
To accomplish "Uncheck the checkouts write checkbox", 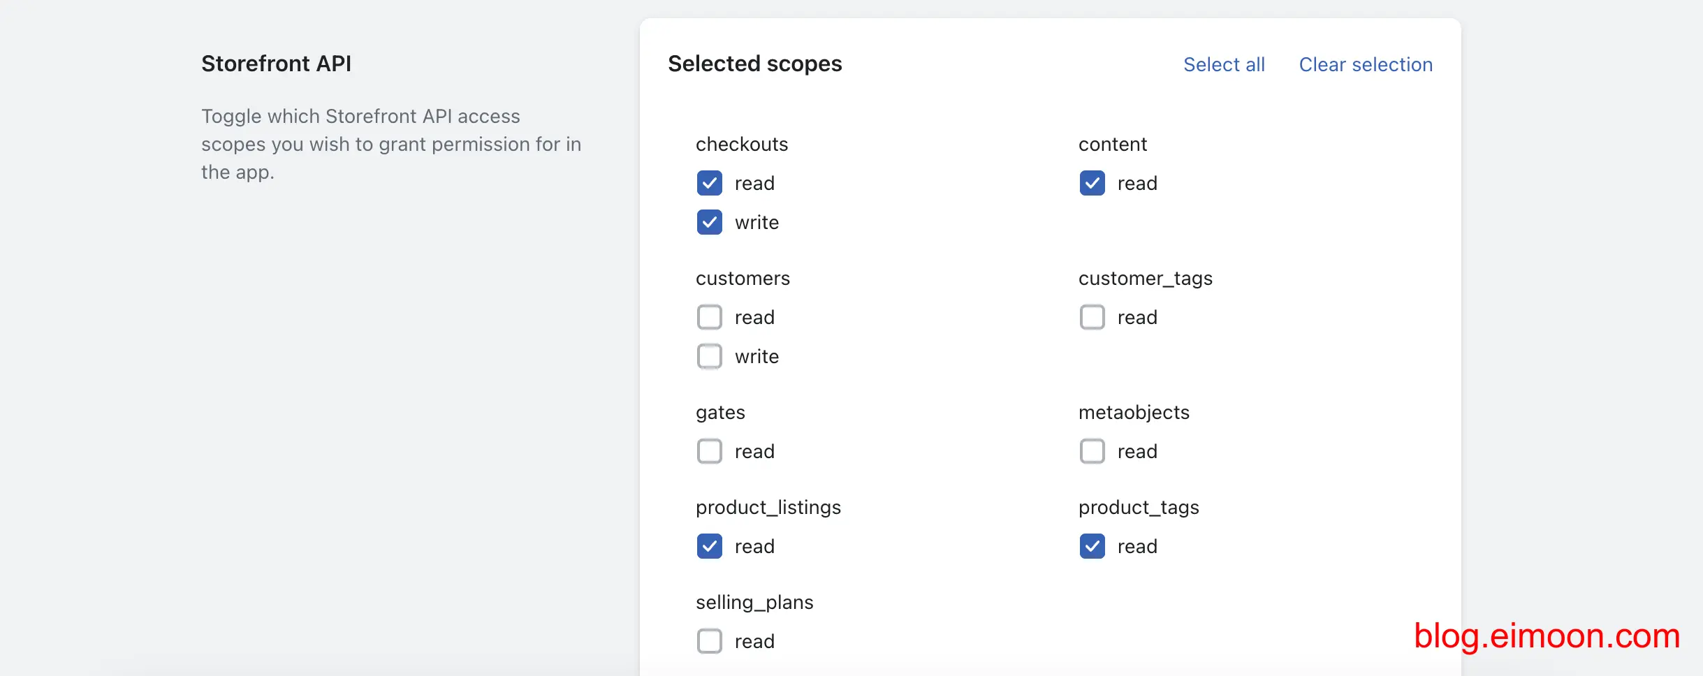I will [x=709, y=222].
